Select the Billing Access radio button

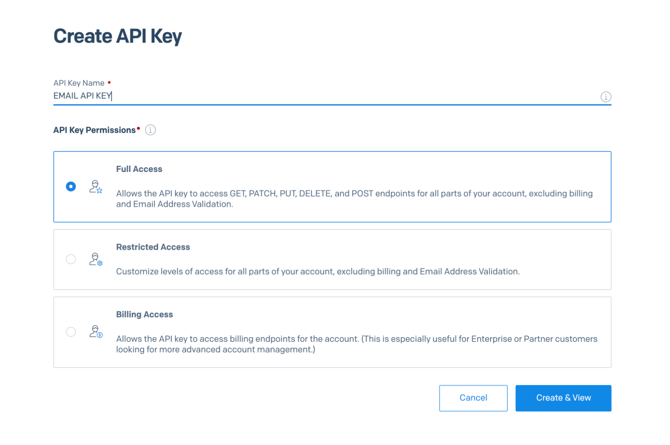pyautogui.click(x=71, y=331)
